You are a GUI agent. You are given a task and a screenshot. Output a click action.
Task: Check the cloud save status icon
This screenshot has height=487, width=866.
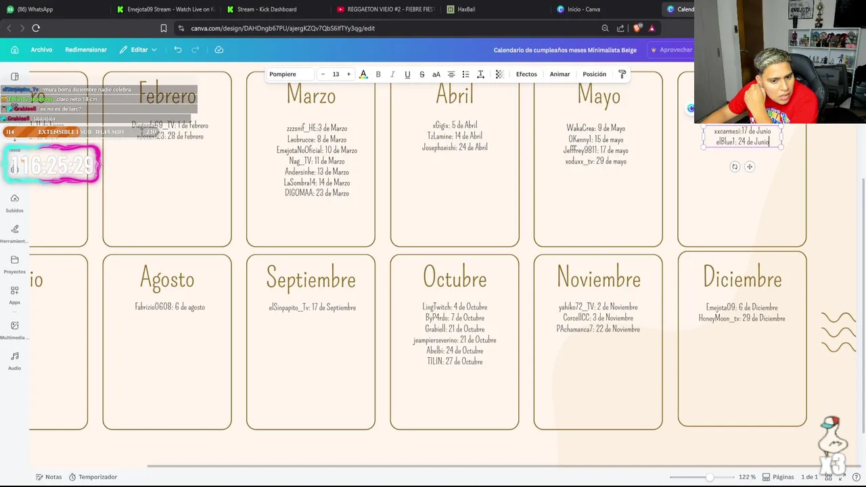point(219,49)
